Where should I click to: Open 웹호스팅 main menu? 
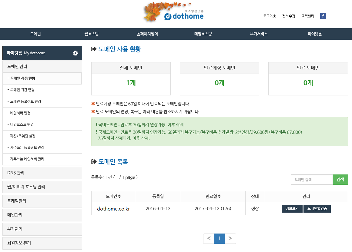pyautogui.click(x=91, y=34)
